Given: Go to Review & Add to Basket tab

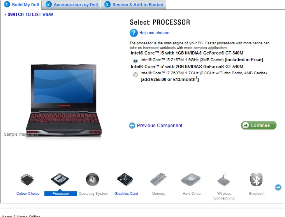Looking at the screenshot, I should click(x=134, y=5).
